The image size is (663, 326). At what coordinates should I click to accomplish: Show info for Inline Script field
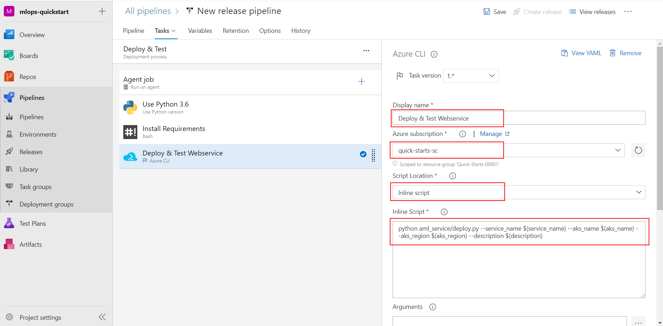coord(444,212)
